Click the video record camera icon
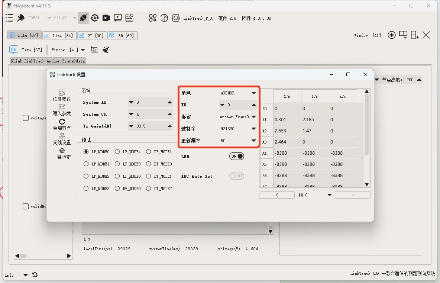This screenshot has height=283, width=440. (106, 17)
